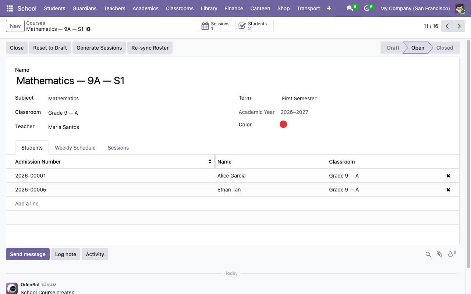Open Academic Year 2026–2027 link
Viewport: 471px width, 294px height.
(x=294, y=112)
